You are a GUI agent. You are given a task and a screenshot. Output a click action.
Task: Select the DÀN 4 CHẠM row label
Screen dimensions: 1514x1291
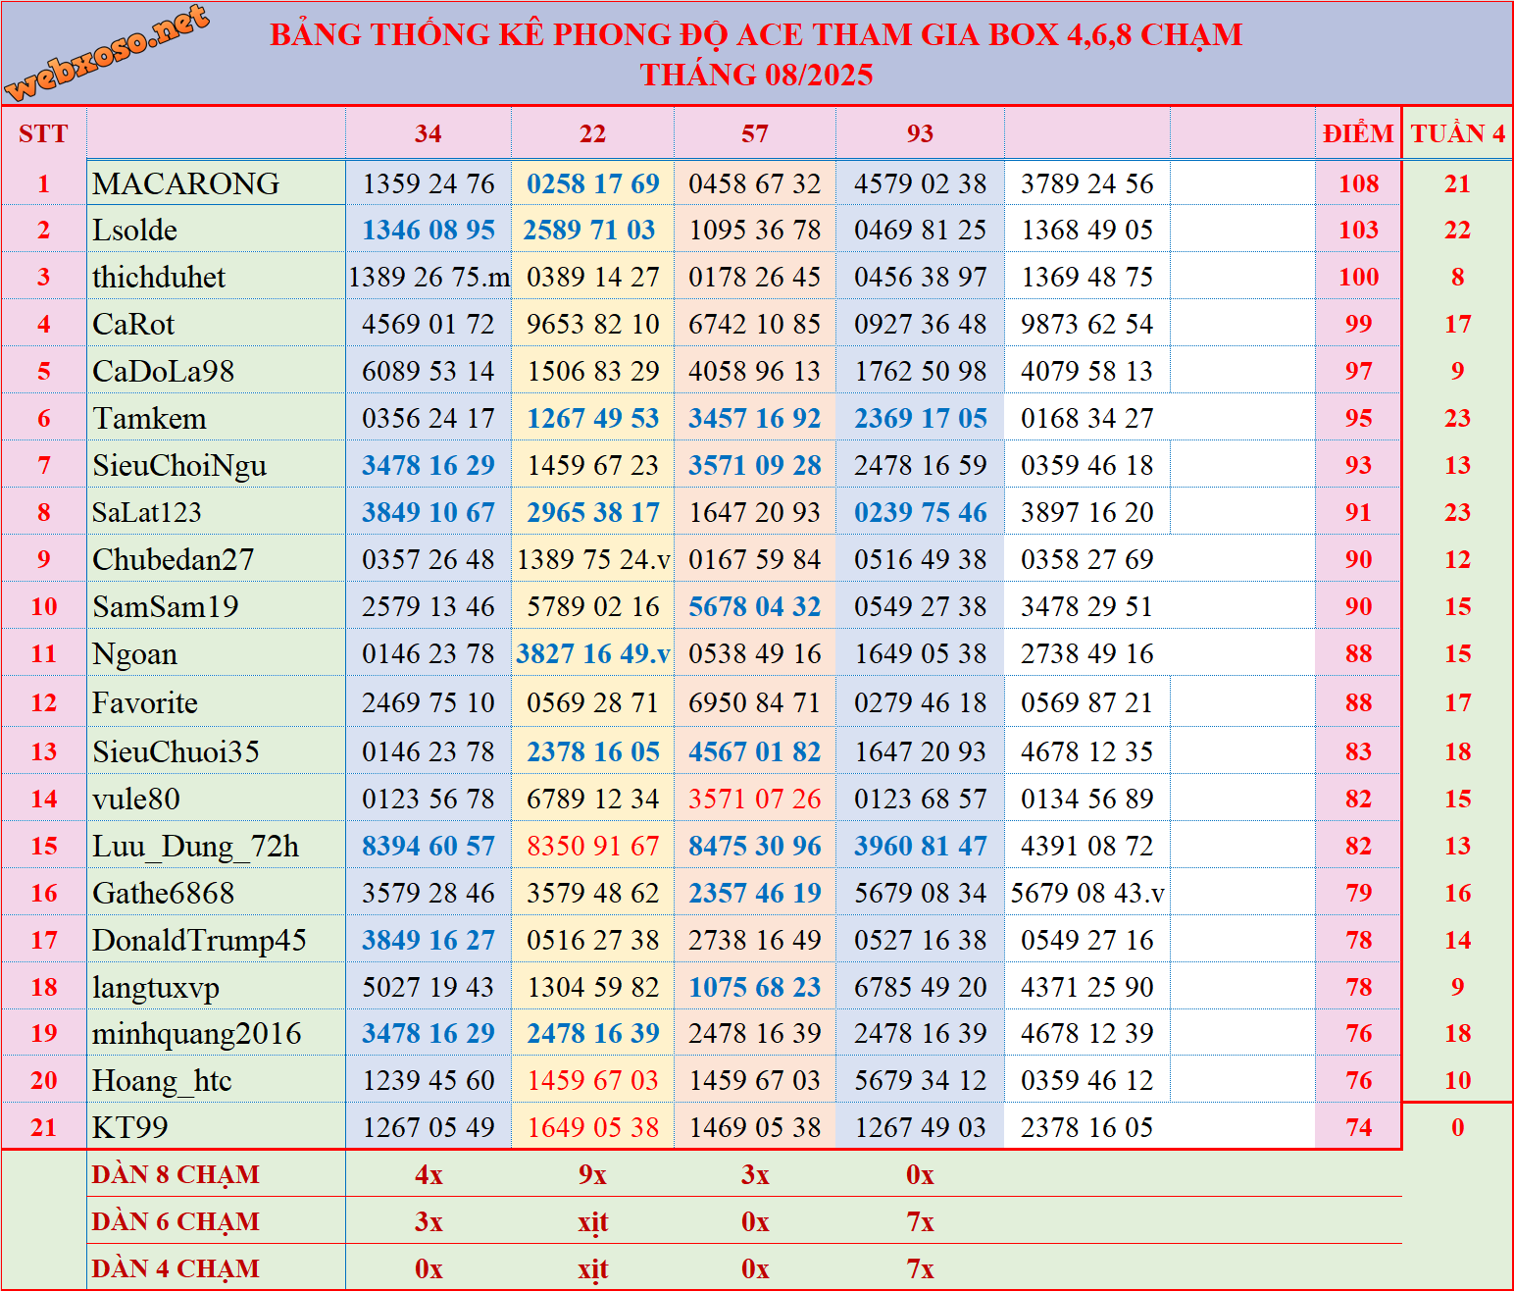176,1268
